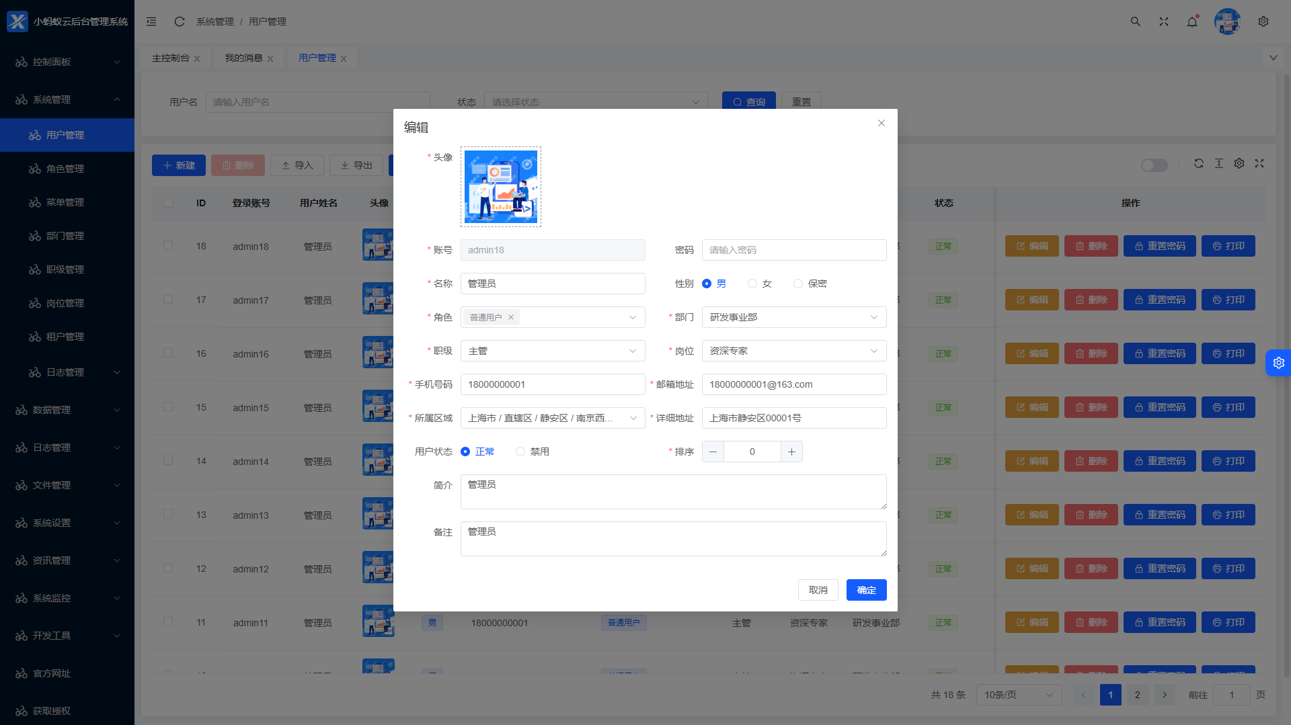Select the 女 gender radio button

coord(752,284)
